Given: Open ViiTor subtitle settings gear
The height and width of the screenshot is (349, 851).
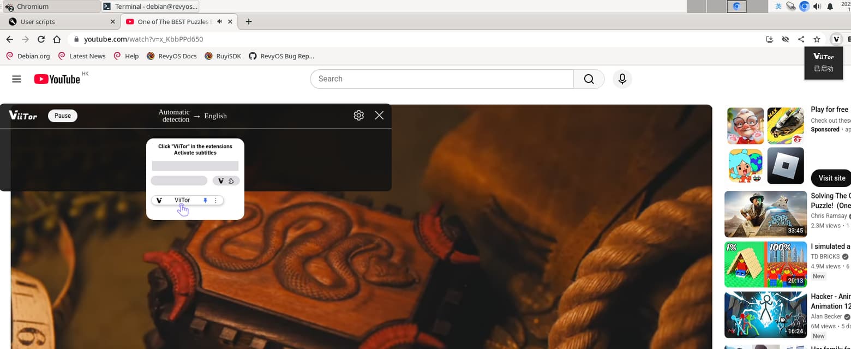Looking at the screenshot, I should point(358,116).
